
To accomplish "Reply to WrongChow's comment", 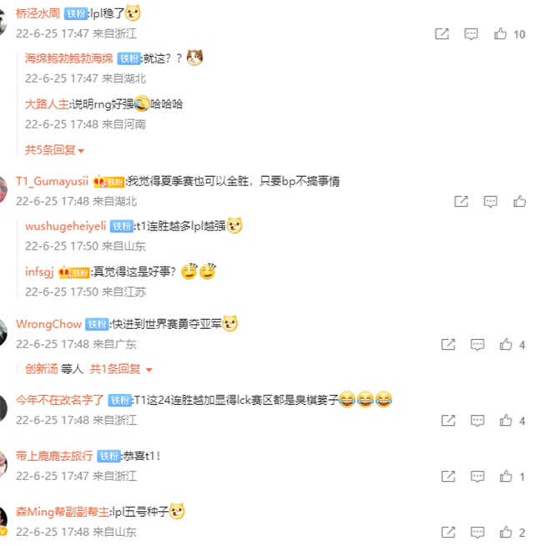I will (477, 345).
